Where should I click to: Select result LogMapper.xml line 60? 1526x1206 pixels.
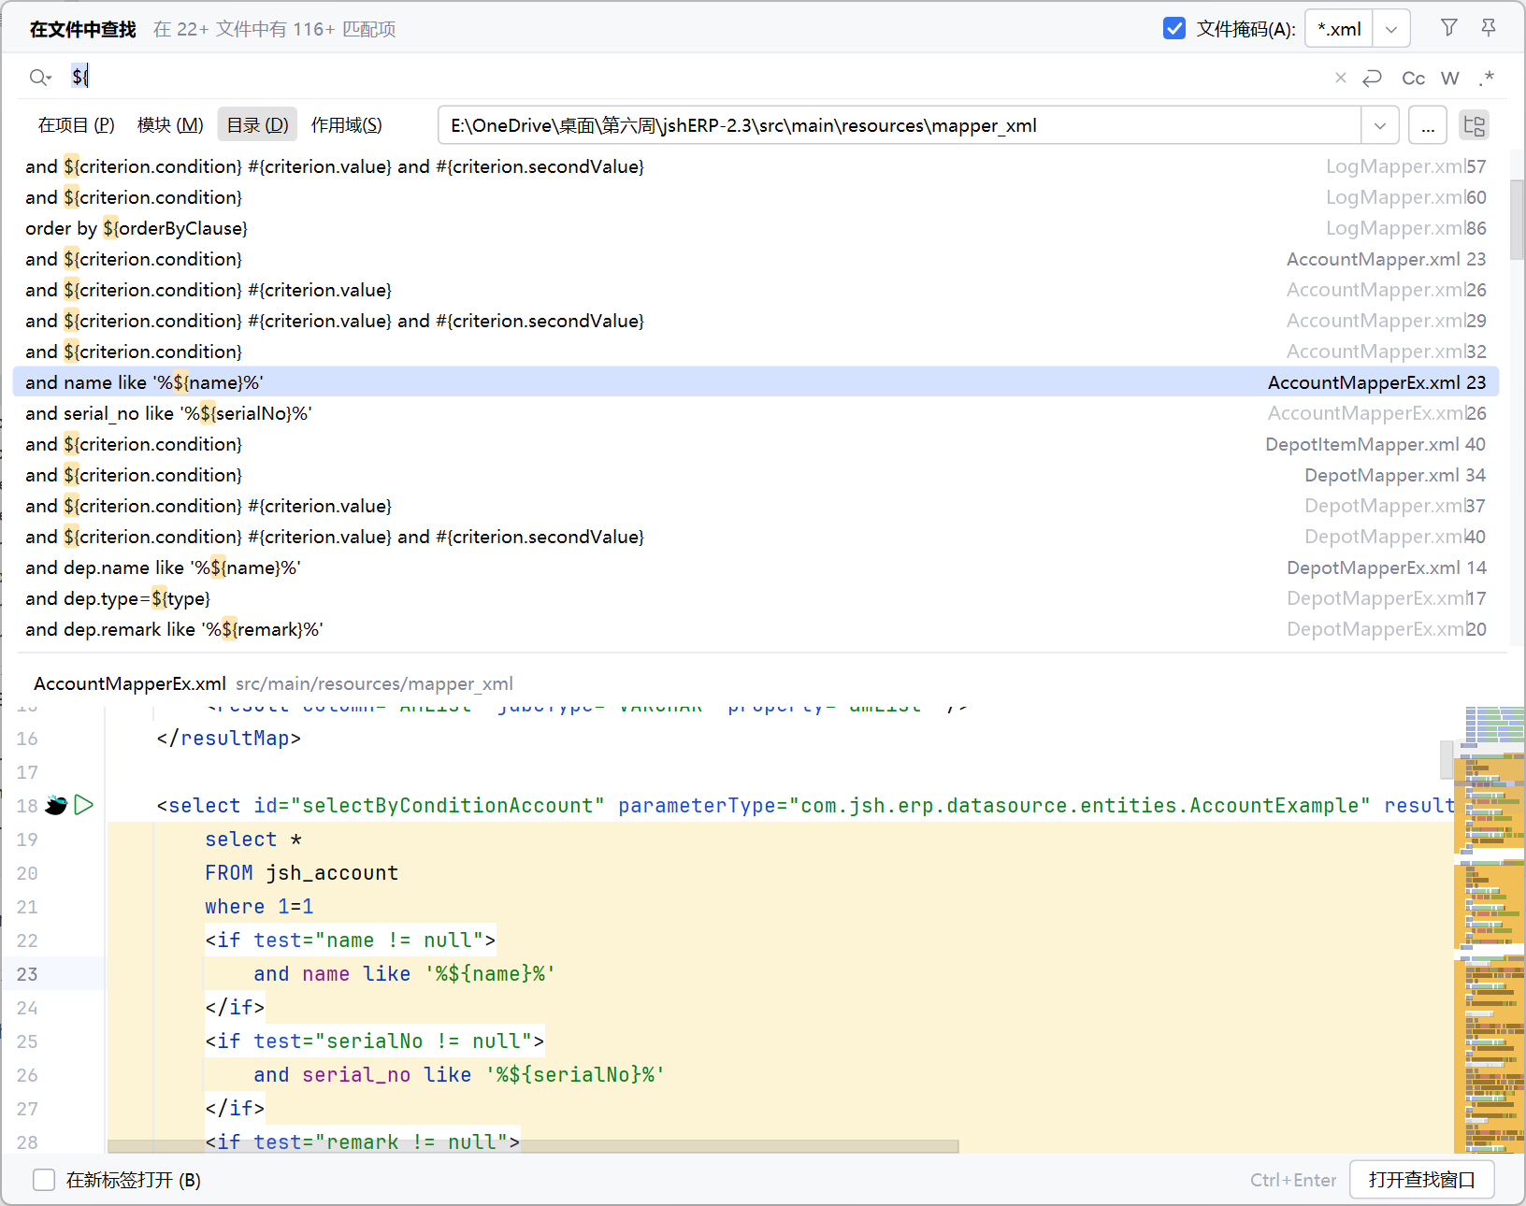pos(756,197)
